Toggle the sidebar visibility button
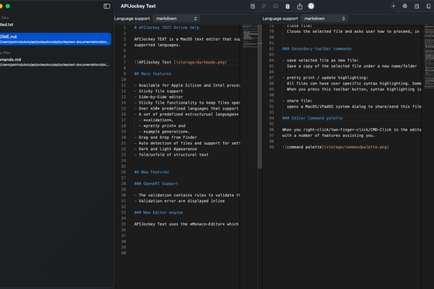This screenshot has height=289, width=434. click(107, 6)
